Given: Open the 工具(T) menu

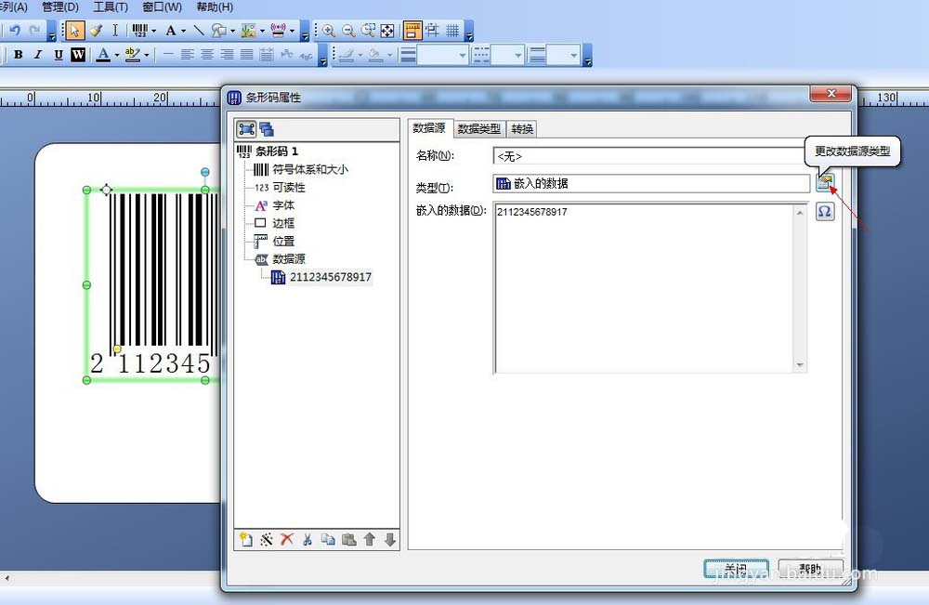Looking at the screenshot, I should coord(111,7).
